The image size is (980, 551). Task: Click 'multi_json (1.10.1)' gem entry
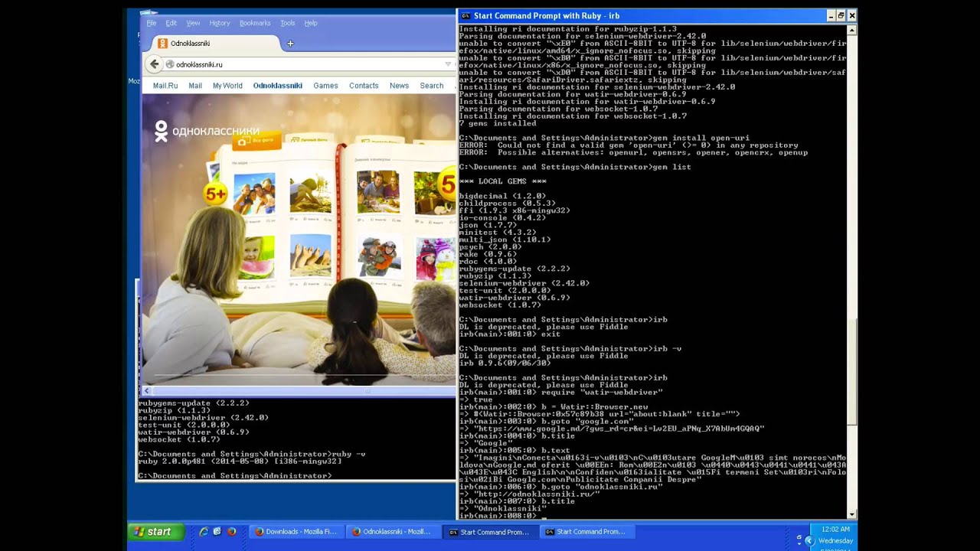(505, 240)
